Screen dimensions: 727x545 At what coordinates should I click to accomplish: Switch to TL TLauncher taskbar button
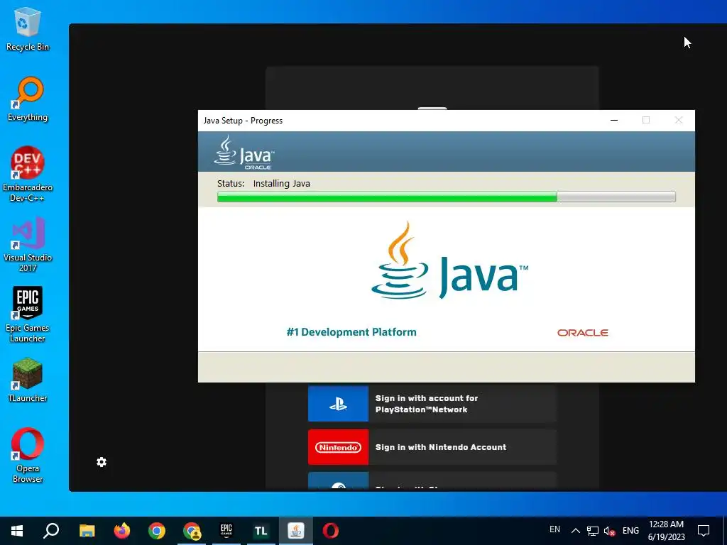point(261,531)
